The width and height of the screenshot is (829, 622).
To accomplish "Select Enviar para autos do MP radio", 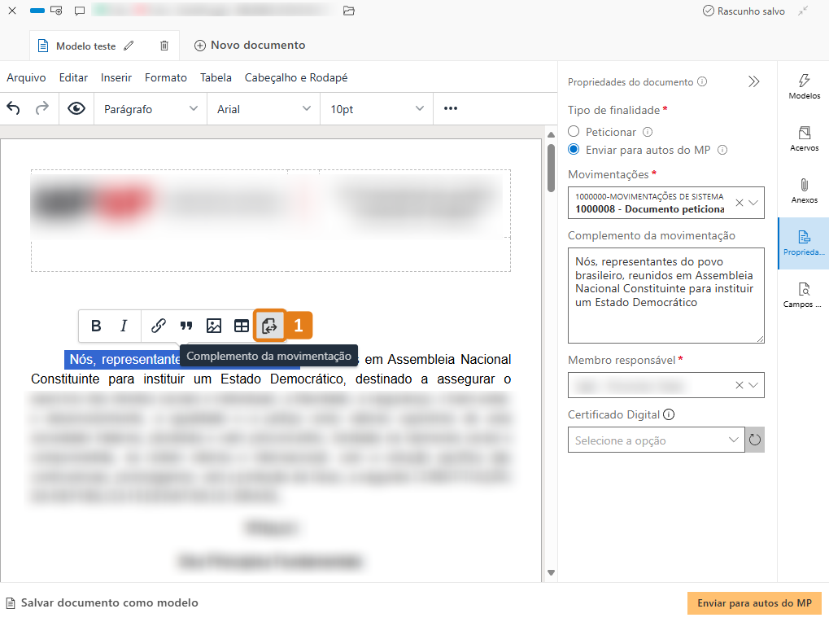I will [x=574, y=150].
